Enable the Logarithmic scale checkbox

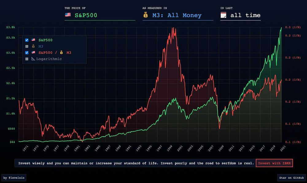tap(27, 59)
